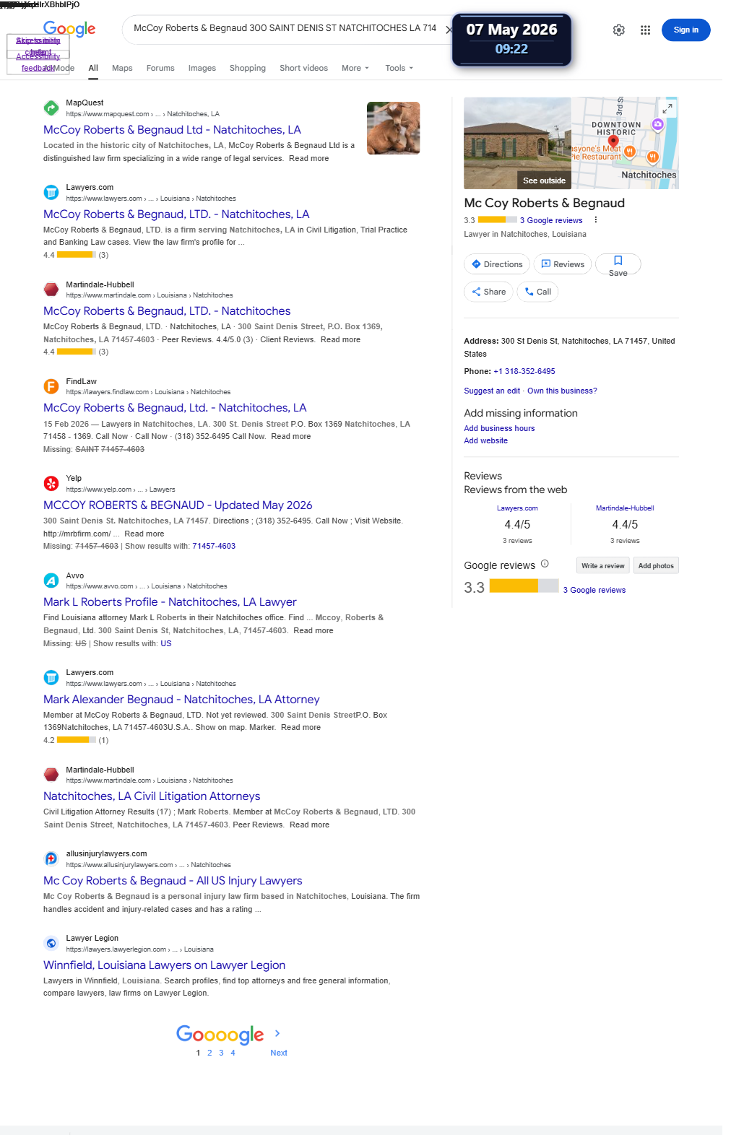Open more options dots beside Google reviews
The image size is (731, 1135).
pos(596,220)
